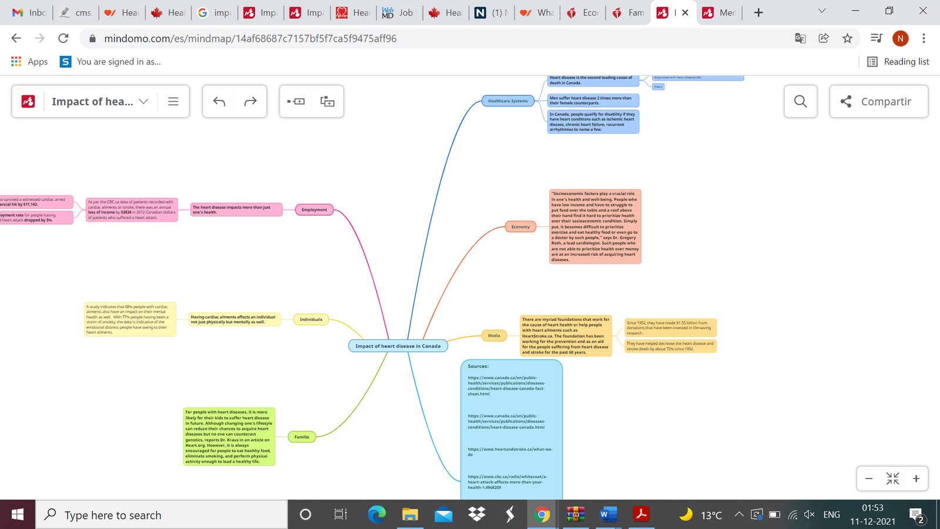Viewport: 940px width, 529px height.
Task: Open the tab search dropdown arrow
Action: coord(822,11)
